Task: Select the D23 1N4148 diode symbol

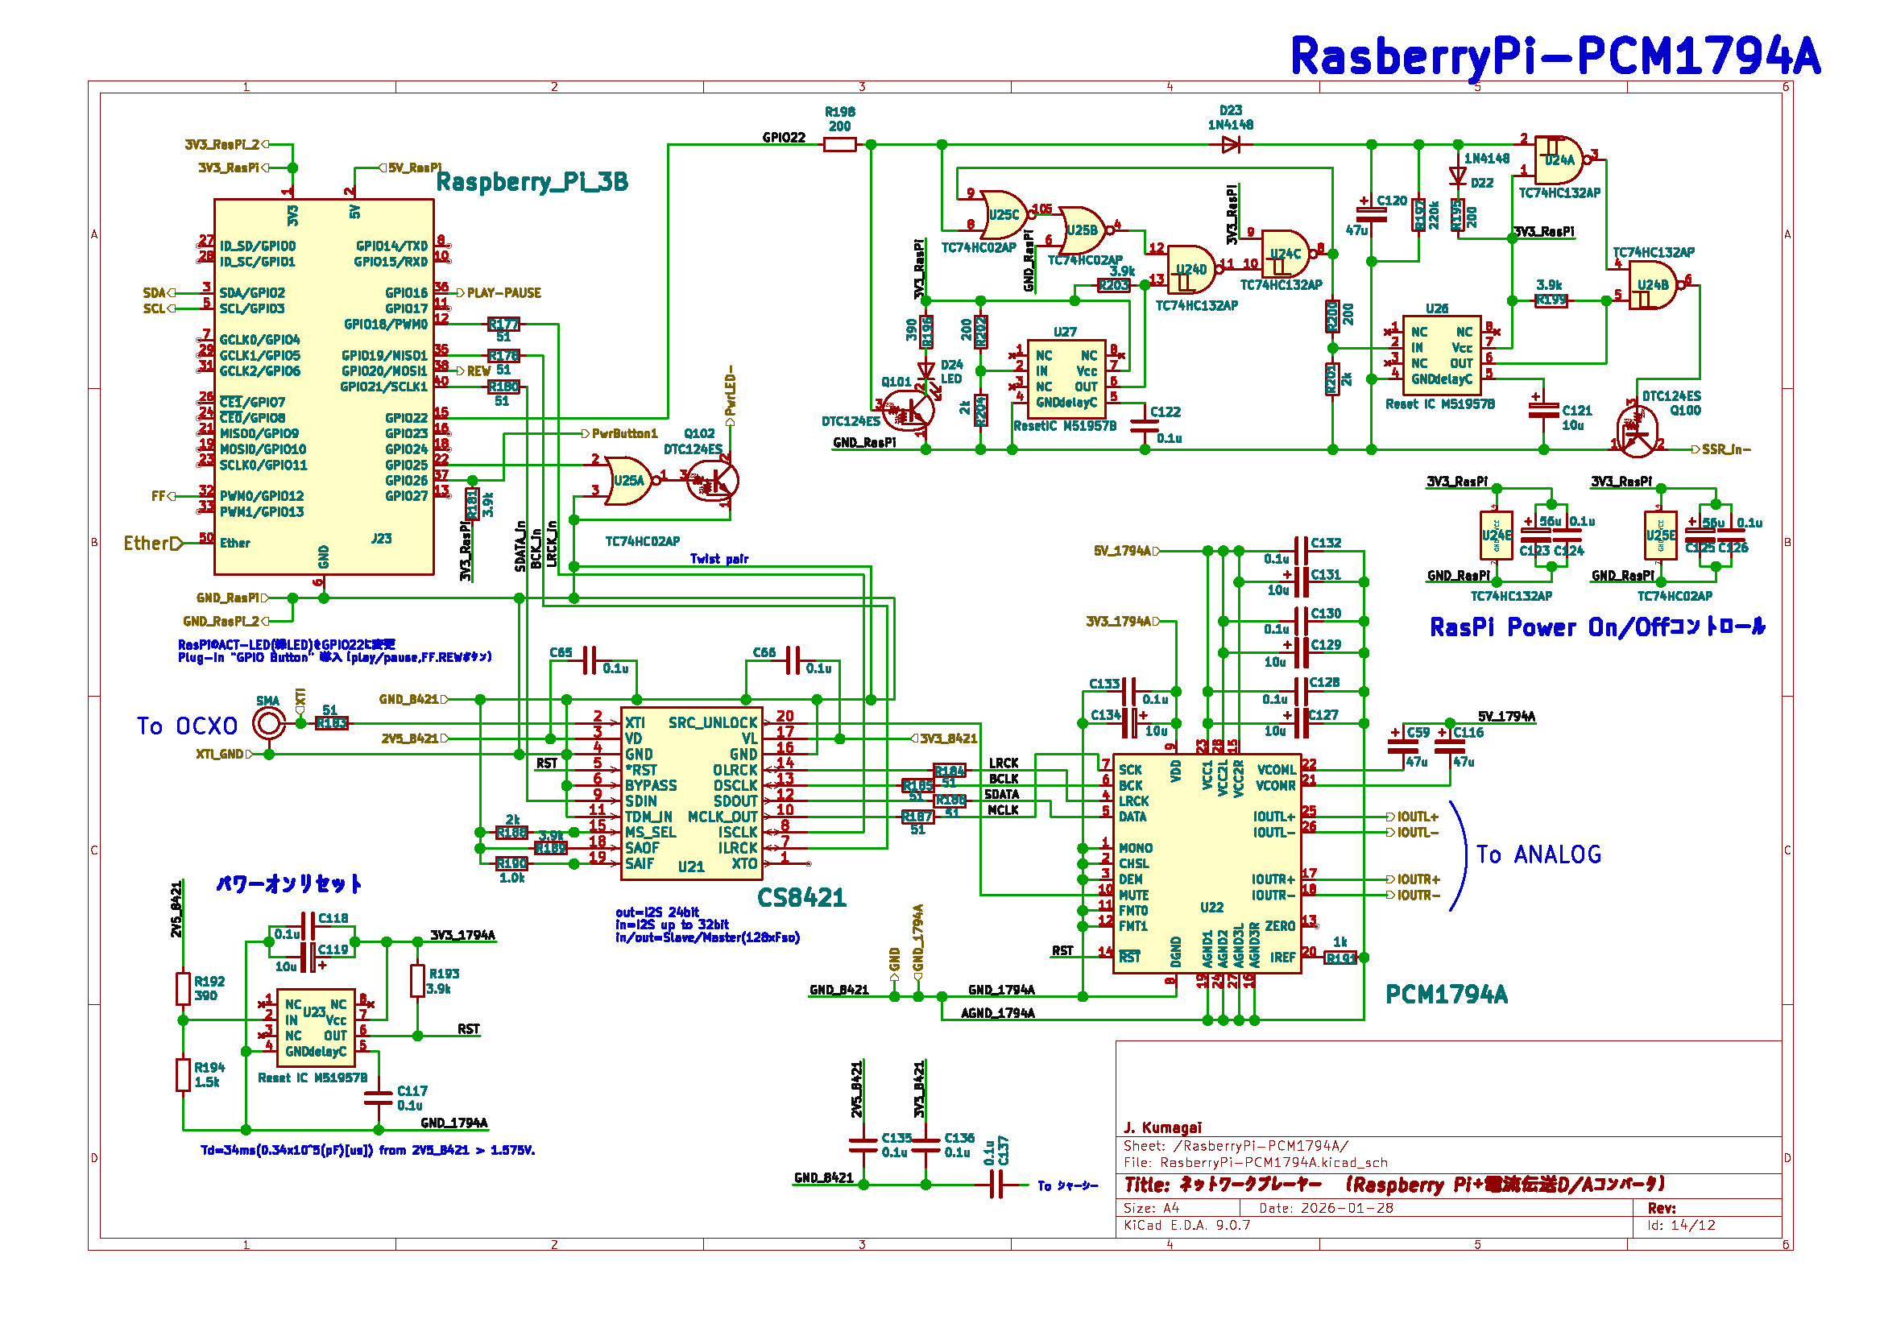Action: [1231, 145]
